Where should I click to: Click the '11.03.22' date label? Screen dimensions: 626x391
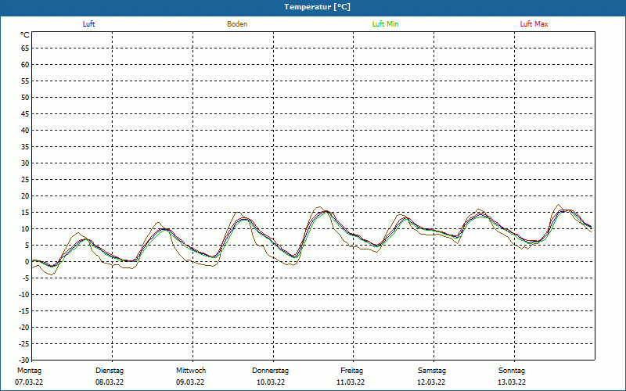[351, 382]
